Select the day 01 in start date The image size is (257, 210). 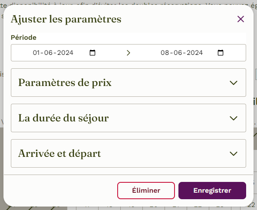coord(36,53)
